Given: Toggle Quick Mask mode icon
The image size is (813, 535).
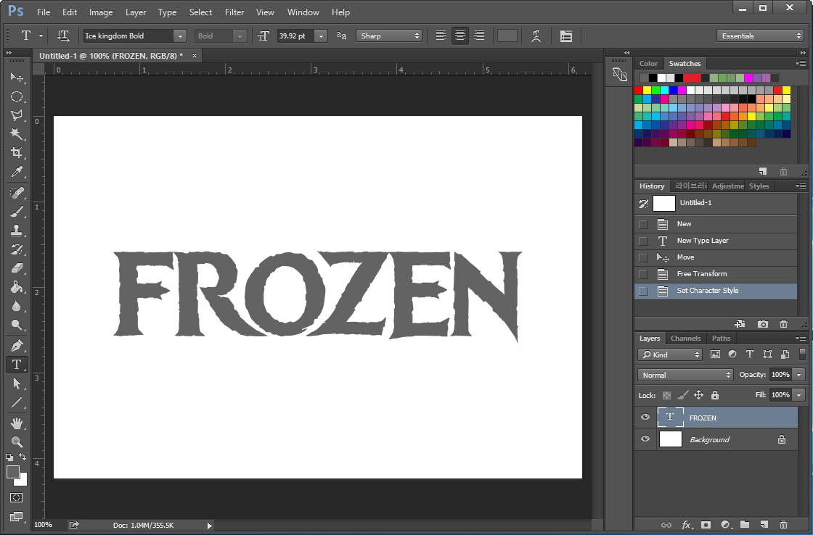Looking at the screenshot, I should 17,498.
